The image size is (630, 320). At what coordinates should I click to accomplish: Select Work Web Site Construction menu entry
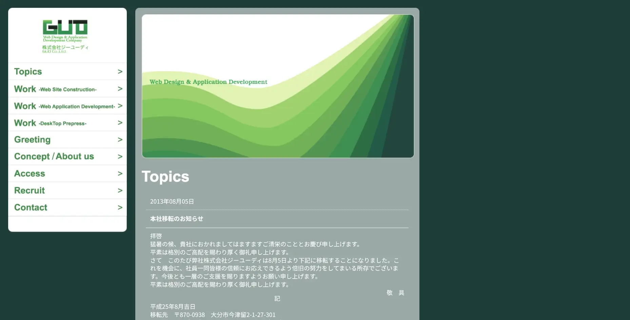55,89
